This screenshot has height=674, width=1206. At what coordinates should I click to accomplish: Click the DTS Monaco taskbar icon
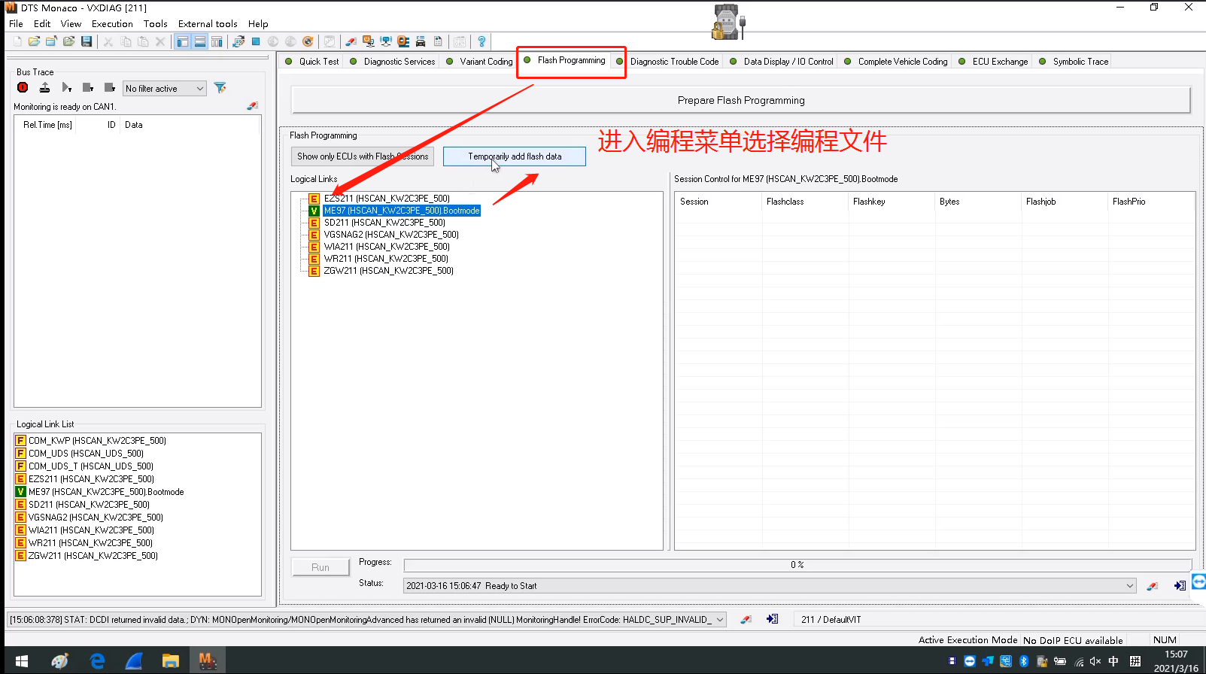click(207, 661)
